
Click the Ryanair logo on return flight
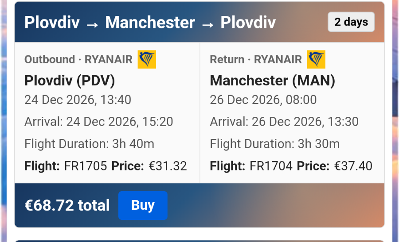tap(316, 59)
